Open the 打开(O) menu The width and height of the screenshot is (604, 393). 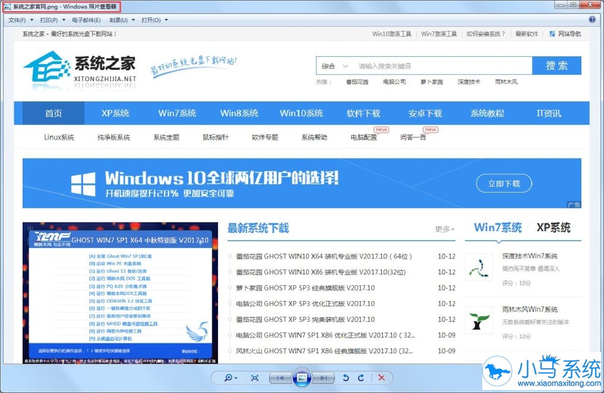(151, 20)
